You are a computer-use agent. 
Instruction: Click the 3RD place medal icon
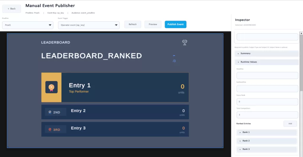[50, 130]
